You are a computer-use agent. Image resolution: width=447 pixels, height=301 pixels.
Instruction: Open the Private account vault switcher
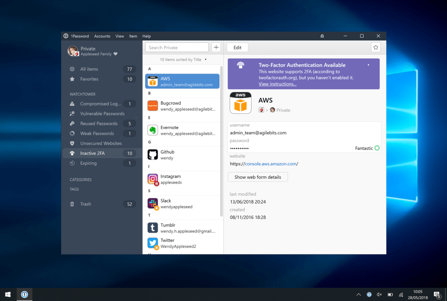click(x=92, y=51)
